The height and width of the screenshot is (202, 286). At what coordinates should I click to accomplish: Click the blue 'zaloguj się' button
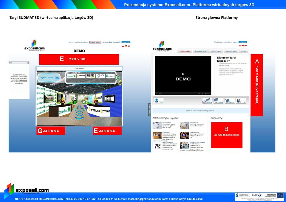[x=126, y=42]
